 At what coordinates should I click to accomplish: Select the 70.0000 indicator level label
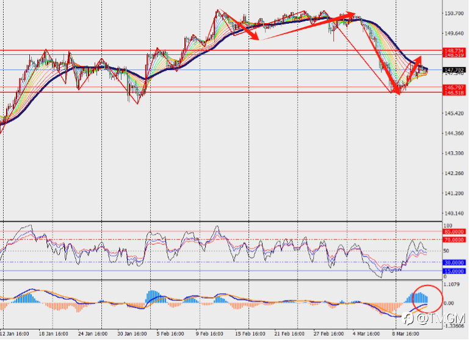click(454, 239)
